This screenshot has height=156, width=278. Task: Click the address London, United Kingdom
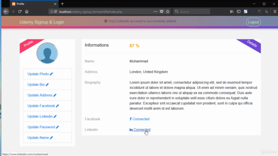click(x=149, y=72)
